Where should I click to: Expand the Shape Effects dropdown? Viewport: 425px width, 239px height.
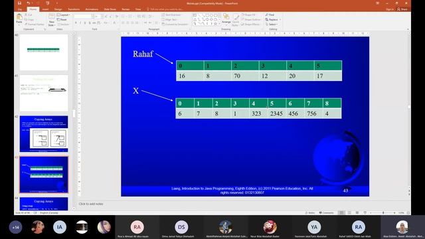click(251, 25)
